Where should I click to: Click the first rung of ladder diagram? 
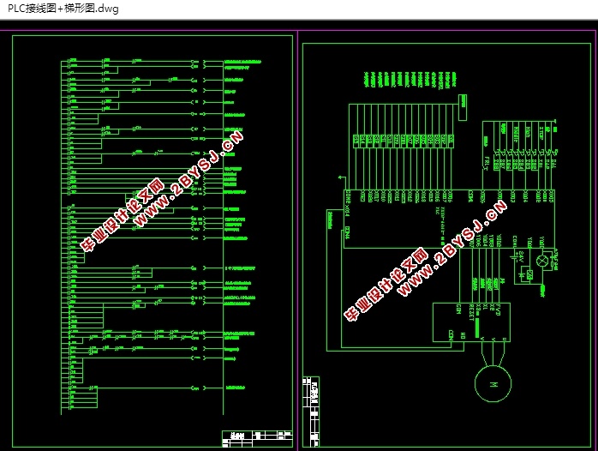pyautogui.click(x=142, y=62)
